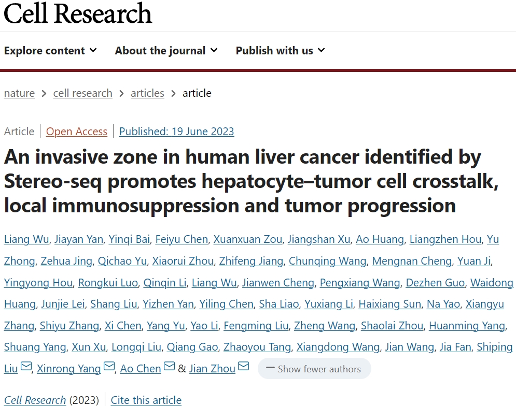Image resolution: width=516 pixels, height=406 pixels.
Task: Click the italic Cell Research journal link
Action: pyautogui.click(x=35, y=400)
